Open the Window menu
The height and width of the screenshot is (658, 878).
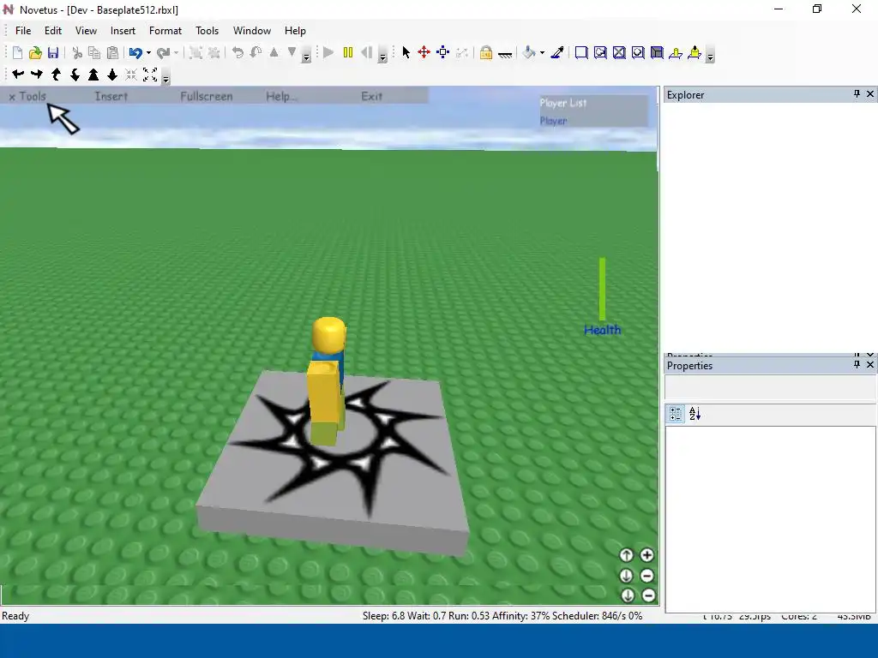[252, 31]
